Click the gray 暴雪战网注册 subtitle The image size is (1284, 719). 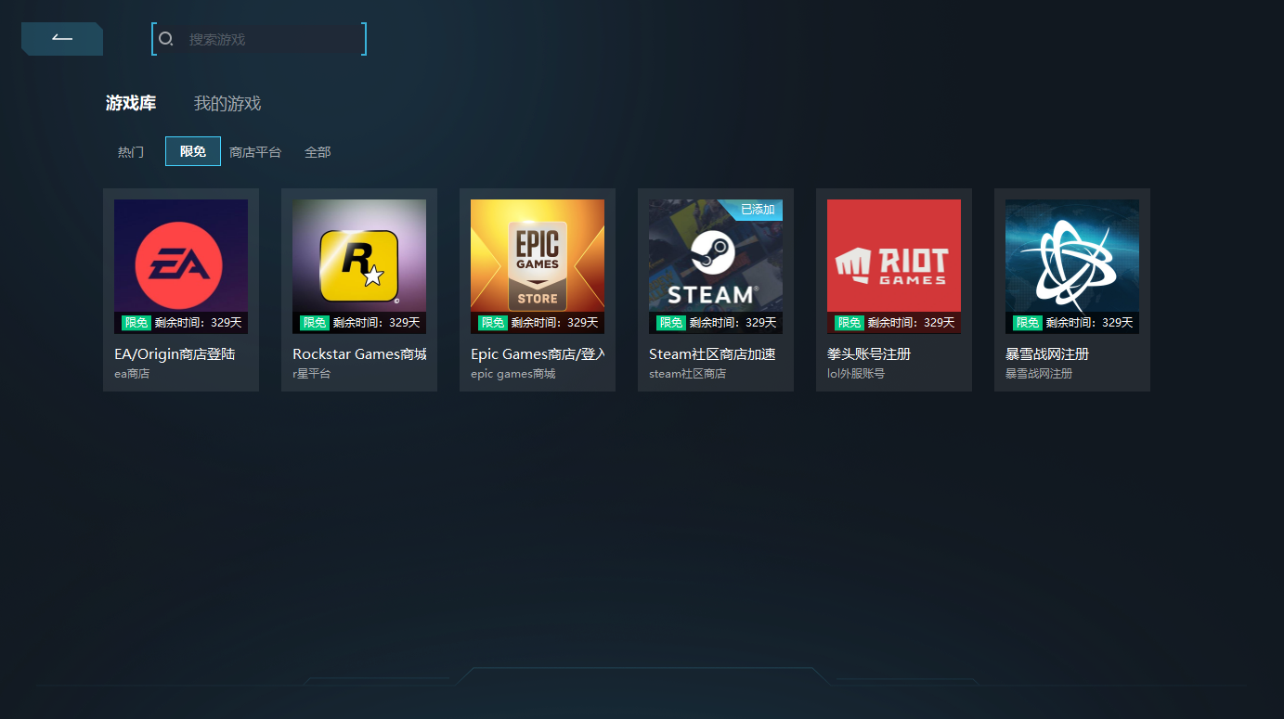click(x=1039, y=374)
